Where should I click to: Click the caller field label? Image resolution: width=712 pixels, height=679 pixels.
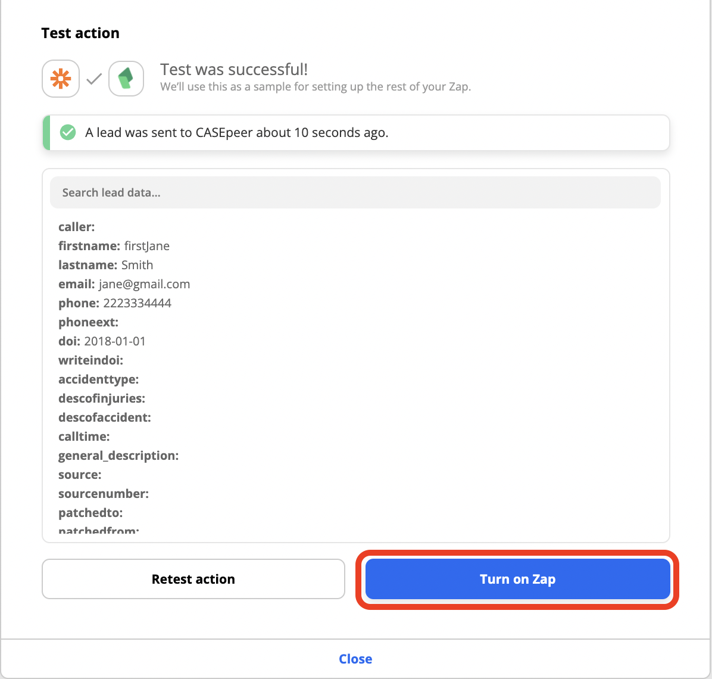coord(77,227)
